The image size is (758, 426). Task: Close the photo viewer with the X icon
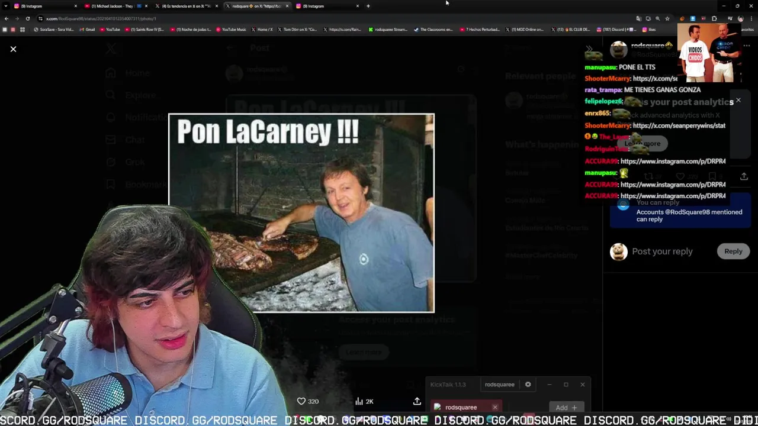click(13, 49)
